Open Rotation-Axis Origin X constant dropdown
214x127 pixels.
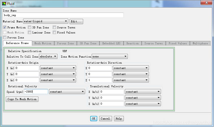[x=58, y=68]
